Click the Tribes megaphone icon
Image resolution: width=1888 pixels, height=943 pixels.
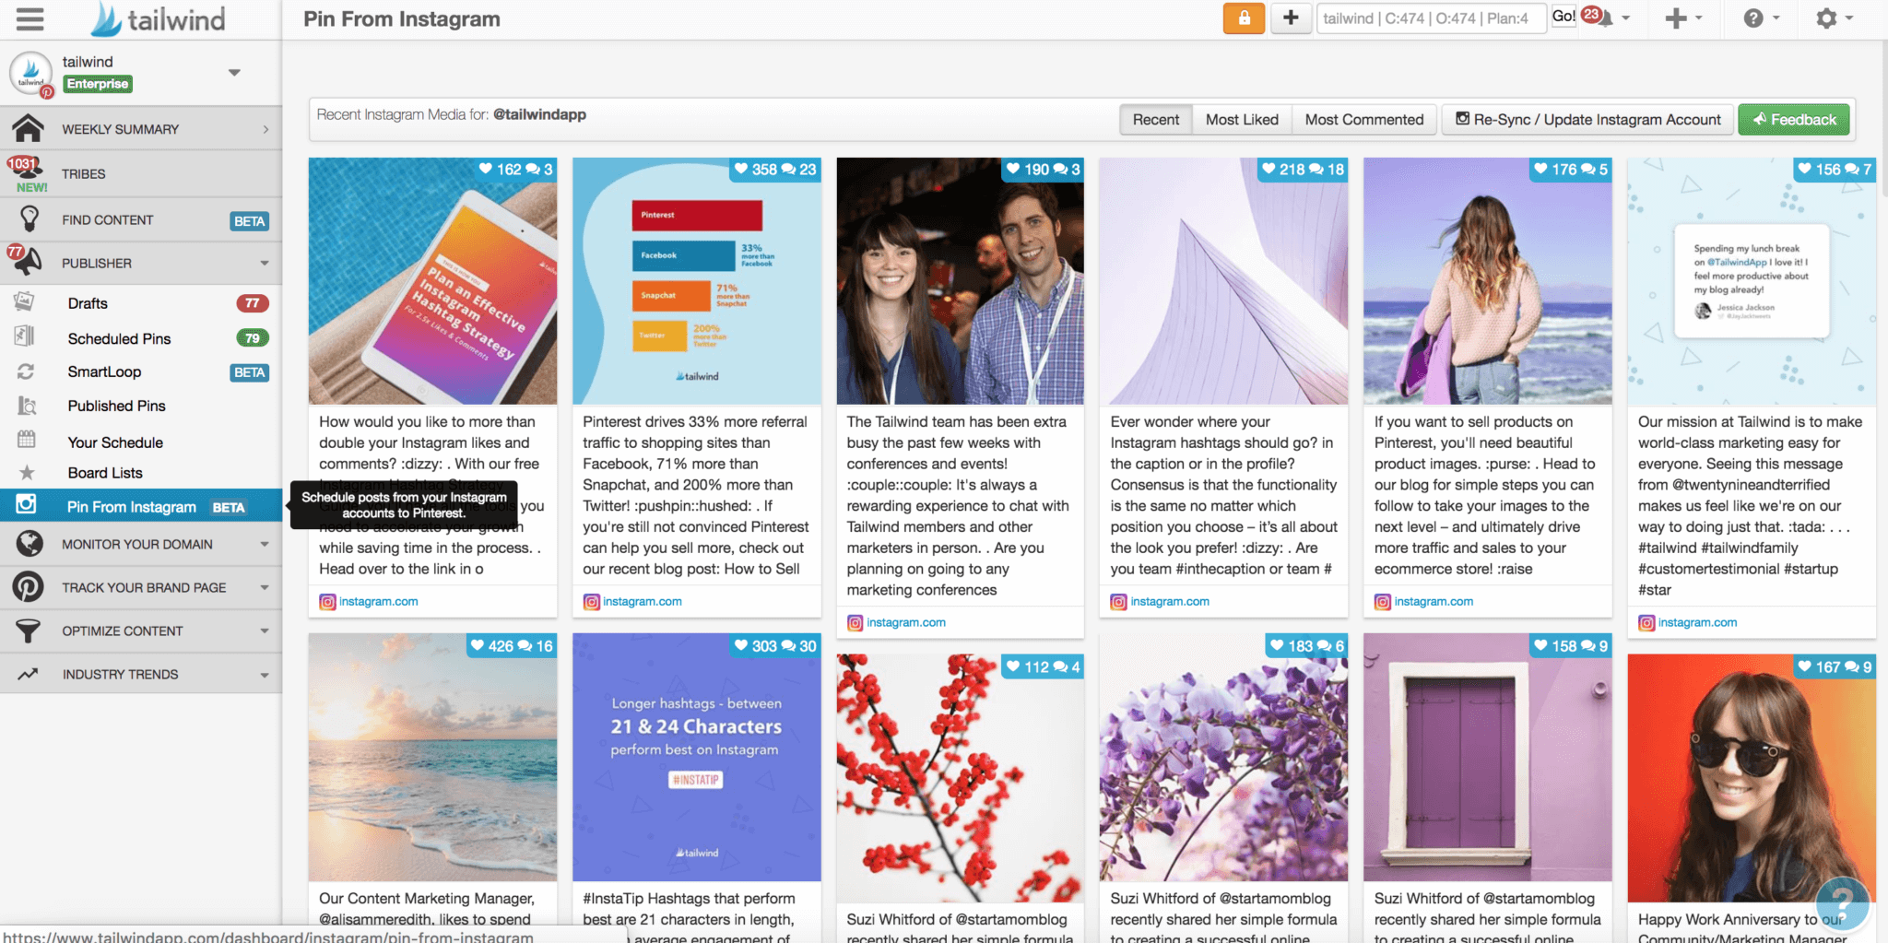coord(28,173)
